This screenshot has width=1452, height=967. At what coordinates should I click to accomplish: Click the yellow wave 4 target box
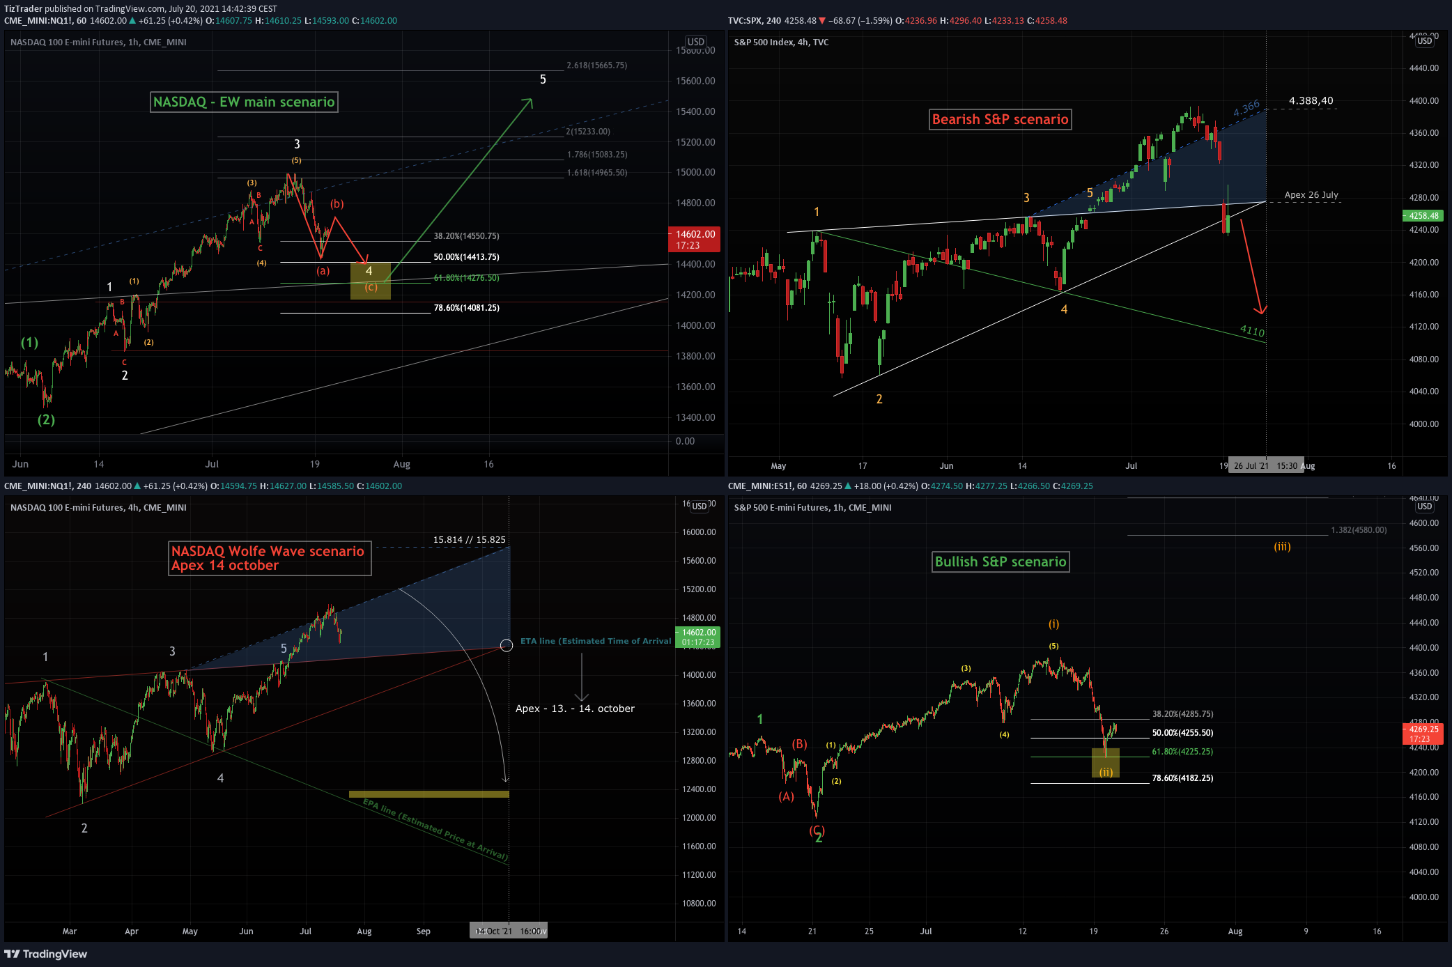370,281
